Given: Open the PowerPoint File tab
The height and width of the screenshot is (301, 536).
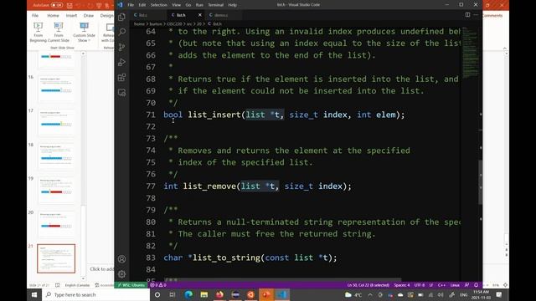Looking at the screenshot, I should pos(35,16).
